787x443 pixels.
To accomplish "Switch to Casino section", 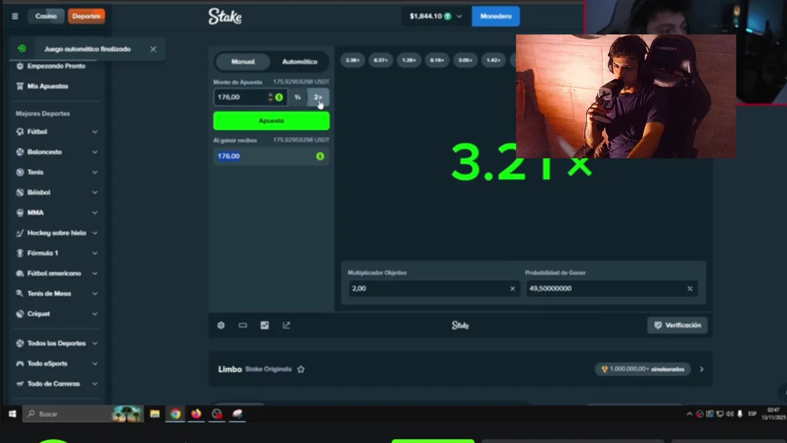I will click(x=46, y=16).
